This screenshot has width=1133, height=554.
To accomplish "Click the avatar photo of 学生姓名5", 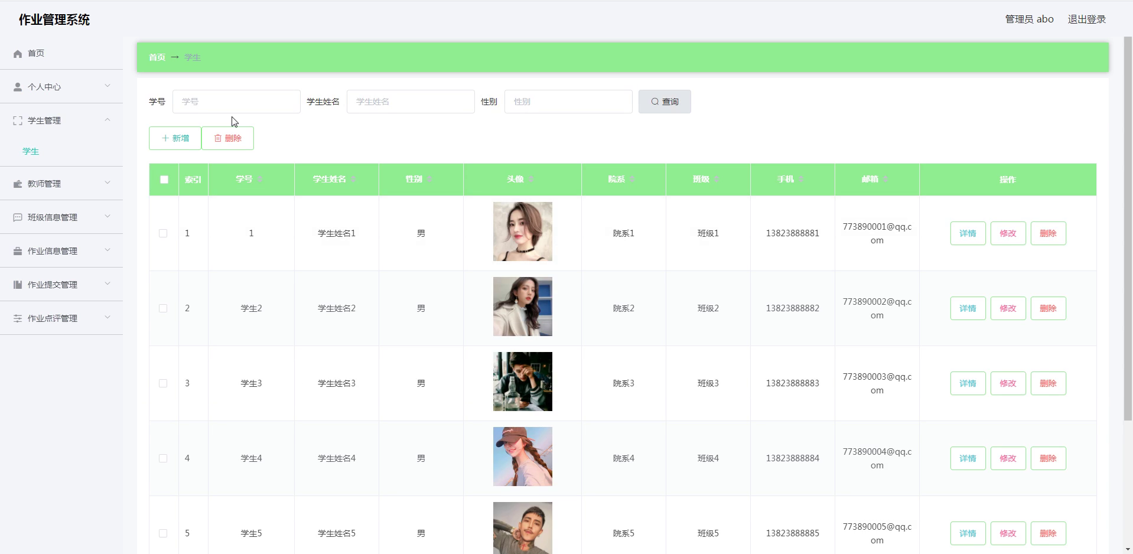I will click(x=523, y=528).
